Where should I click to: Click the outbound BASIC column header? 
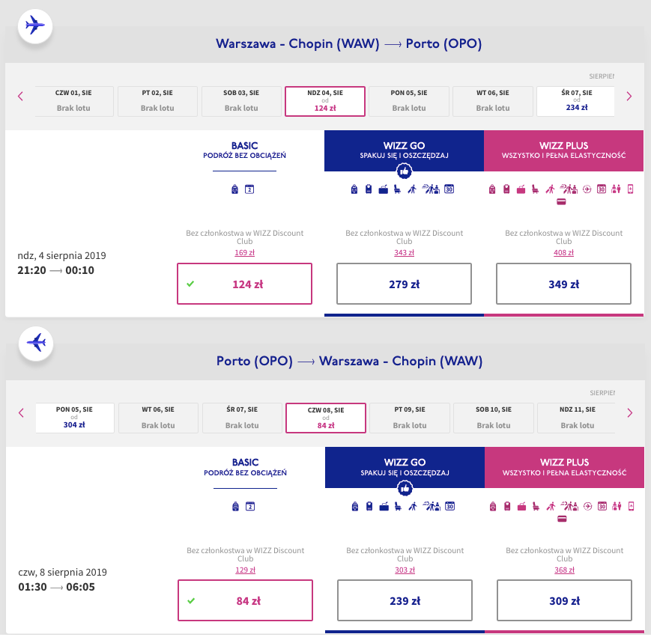point(244,150)
